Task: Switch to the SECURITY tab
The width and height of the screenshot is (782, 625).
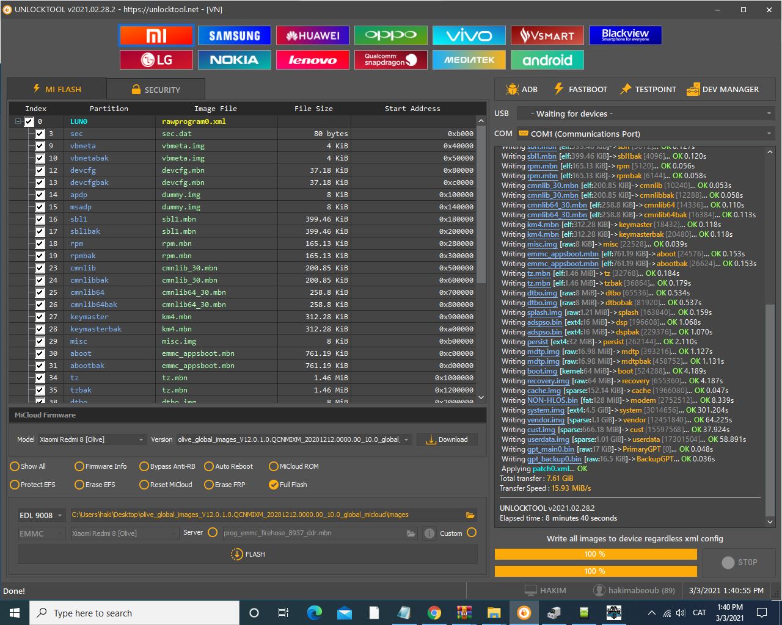Action: (x=156, y=90)
